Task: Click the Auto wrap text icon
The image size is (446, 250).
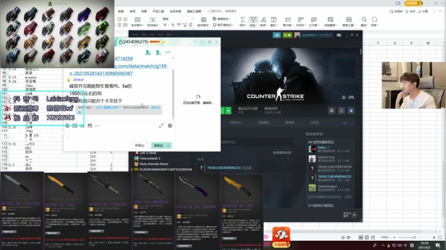Action: coord(153,20)
